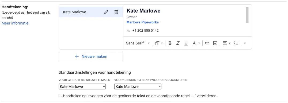
Task: Open the text alignment options
Action: point(227,43)
